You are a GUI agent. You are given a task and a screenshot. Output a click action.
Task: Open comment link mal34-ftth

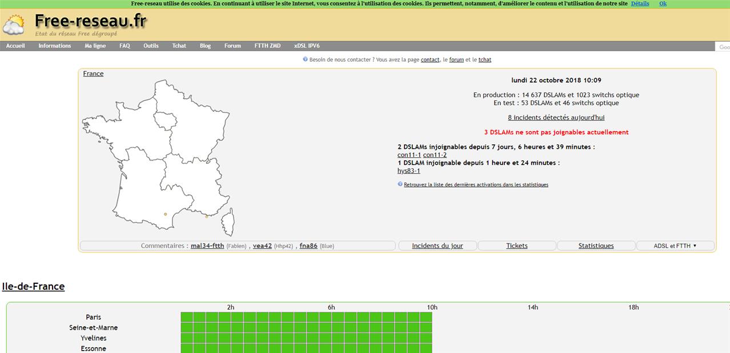207,246
